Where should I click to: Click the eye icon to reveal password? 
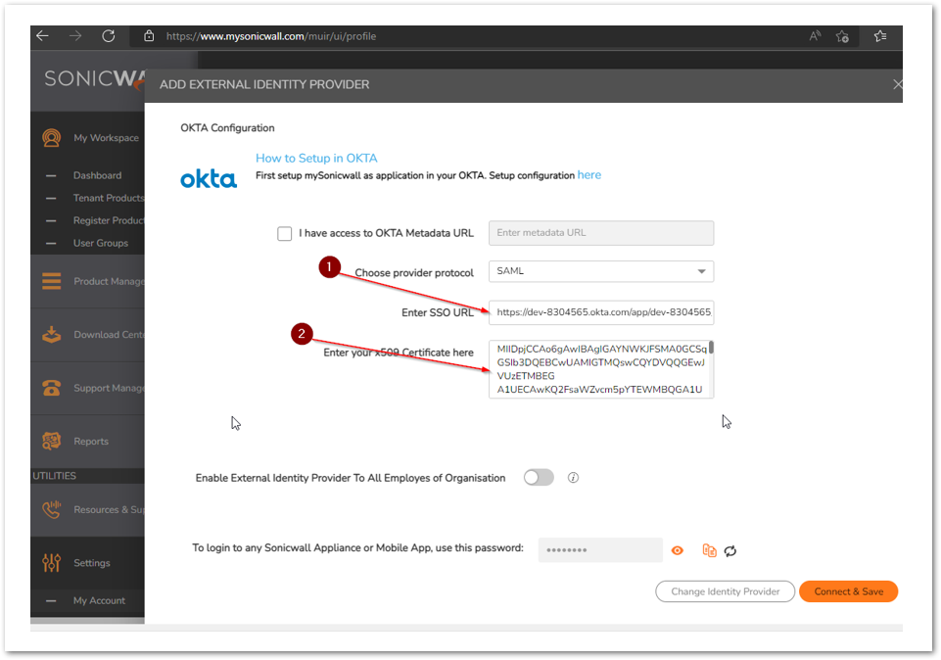click(x=677, y=550)
